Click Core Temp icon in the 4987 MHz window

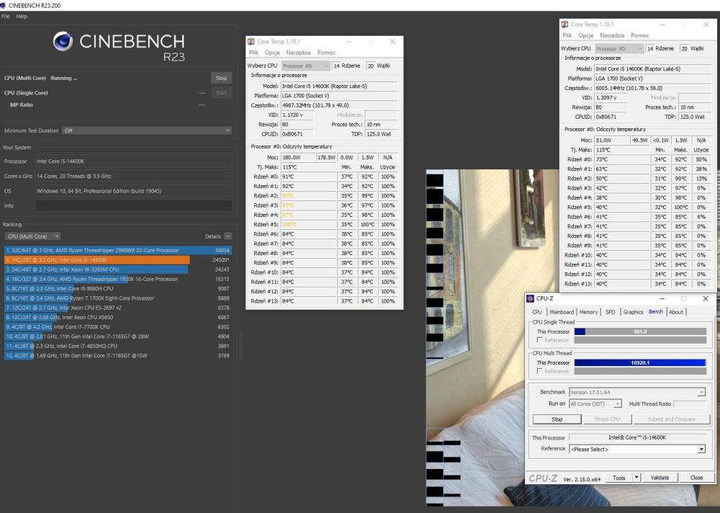[251, 42]
